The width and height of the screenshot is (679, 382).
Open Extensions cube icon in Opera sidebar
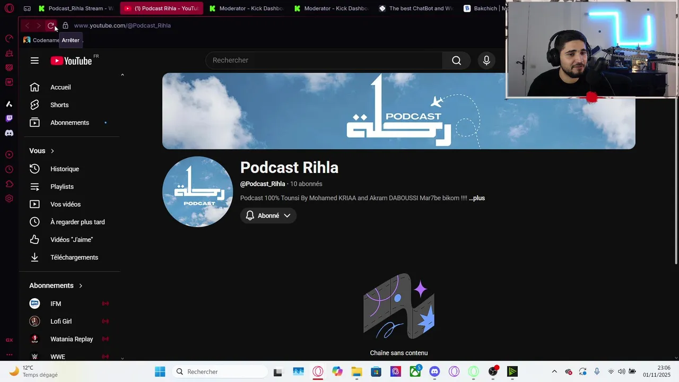click(x=9, y=184)
